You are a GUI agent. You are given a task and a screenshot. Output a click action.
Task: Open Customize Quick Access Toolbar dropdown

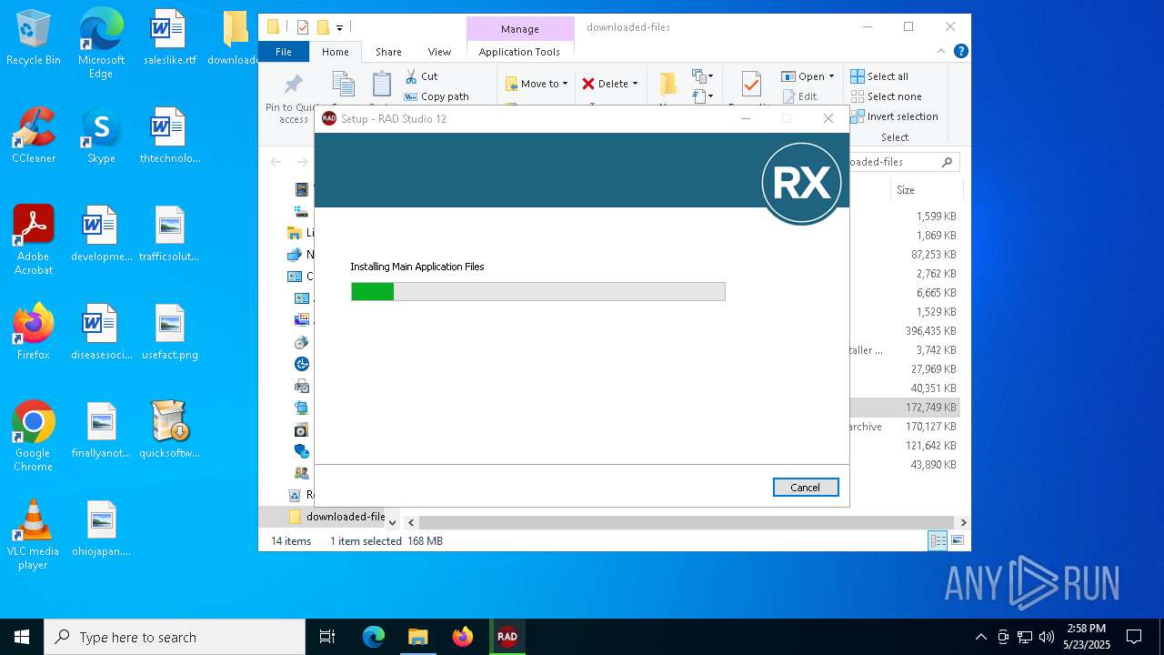[339, 27]
